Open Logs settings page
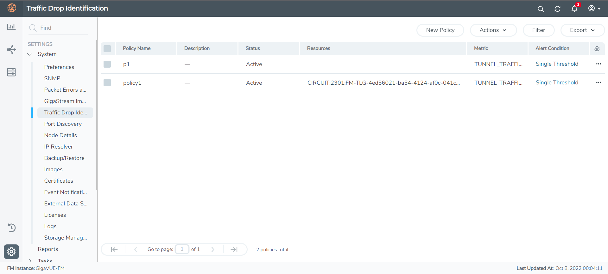 pyautogui.click(x=50, y=226)
